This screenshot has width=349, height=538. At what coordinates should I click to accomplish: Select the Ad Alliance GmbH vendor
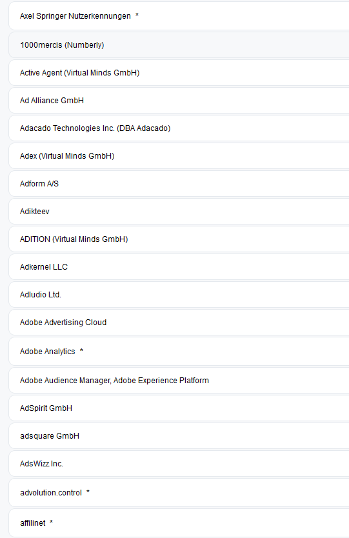coord(179,101)
